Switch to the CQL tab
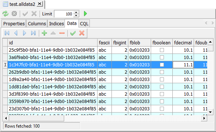Screen dimensions: 216x132 click(84, 23)
